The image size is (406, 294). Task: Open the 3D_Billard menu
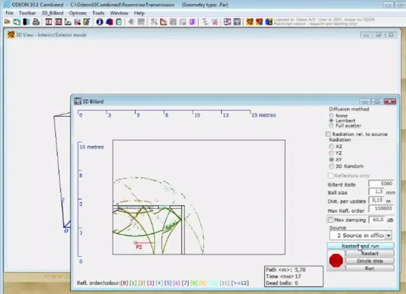pos(52,13)
